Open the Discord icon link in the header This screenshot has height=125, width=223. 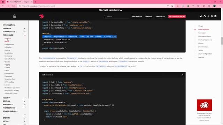click(215, 16)
